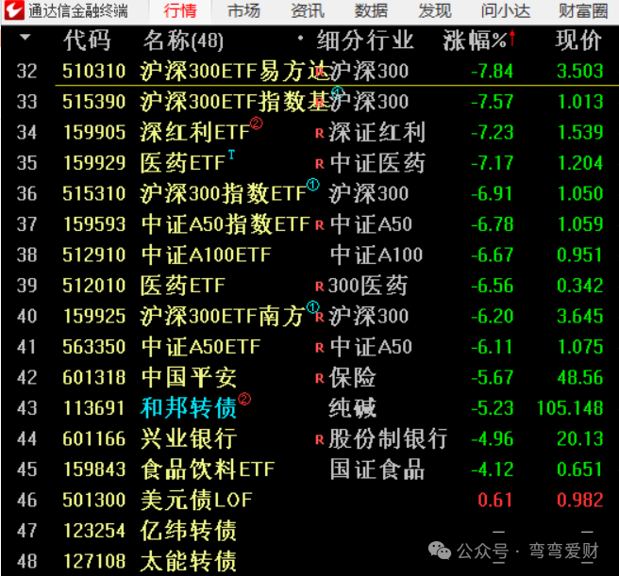Image resolution: width=619 pixels, height=576 pixels.
Task: Click the T marker on 医药ETF 159929
Action: 231,155
